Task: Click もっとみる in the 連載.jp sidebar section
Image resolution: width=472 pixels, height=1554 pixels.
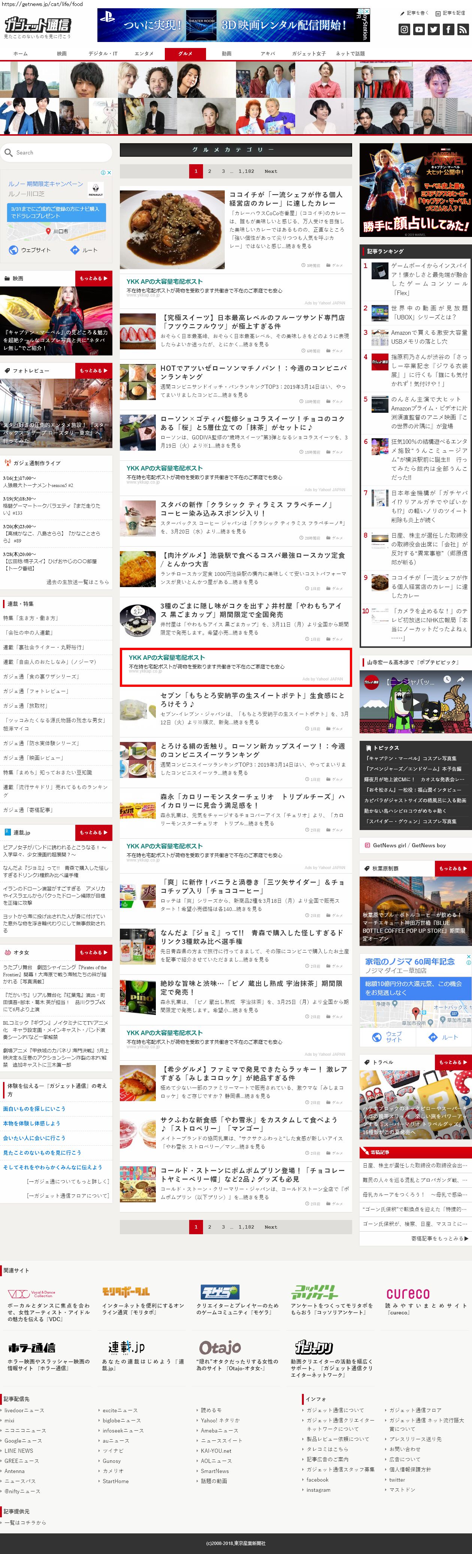Action: tap(93, 833)
